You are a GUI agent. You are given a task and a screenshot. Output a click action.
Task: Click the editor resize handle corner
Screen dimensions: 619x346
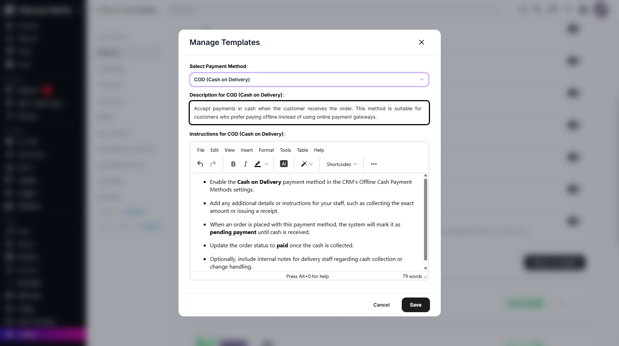425,277
